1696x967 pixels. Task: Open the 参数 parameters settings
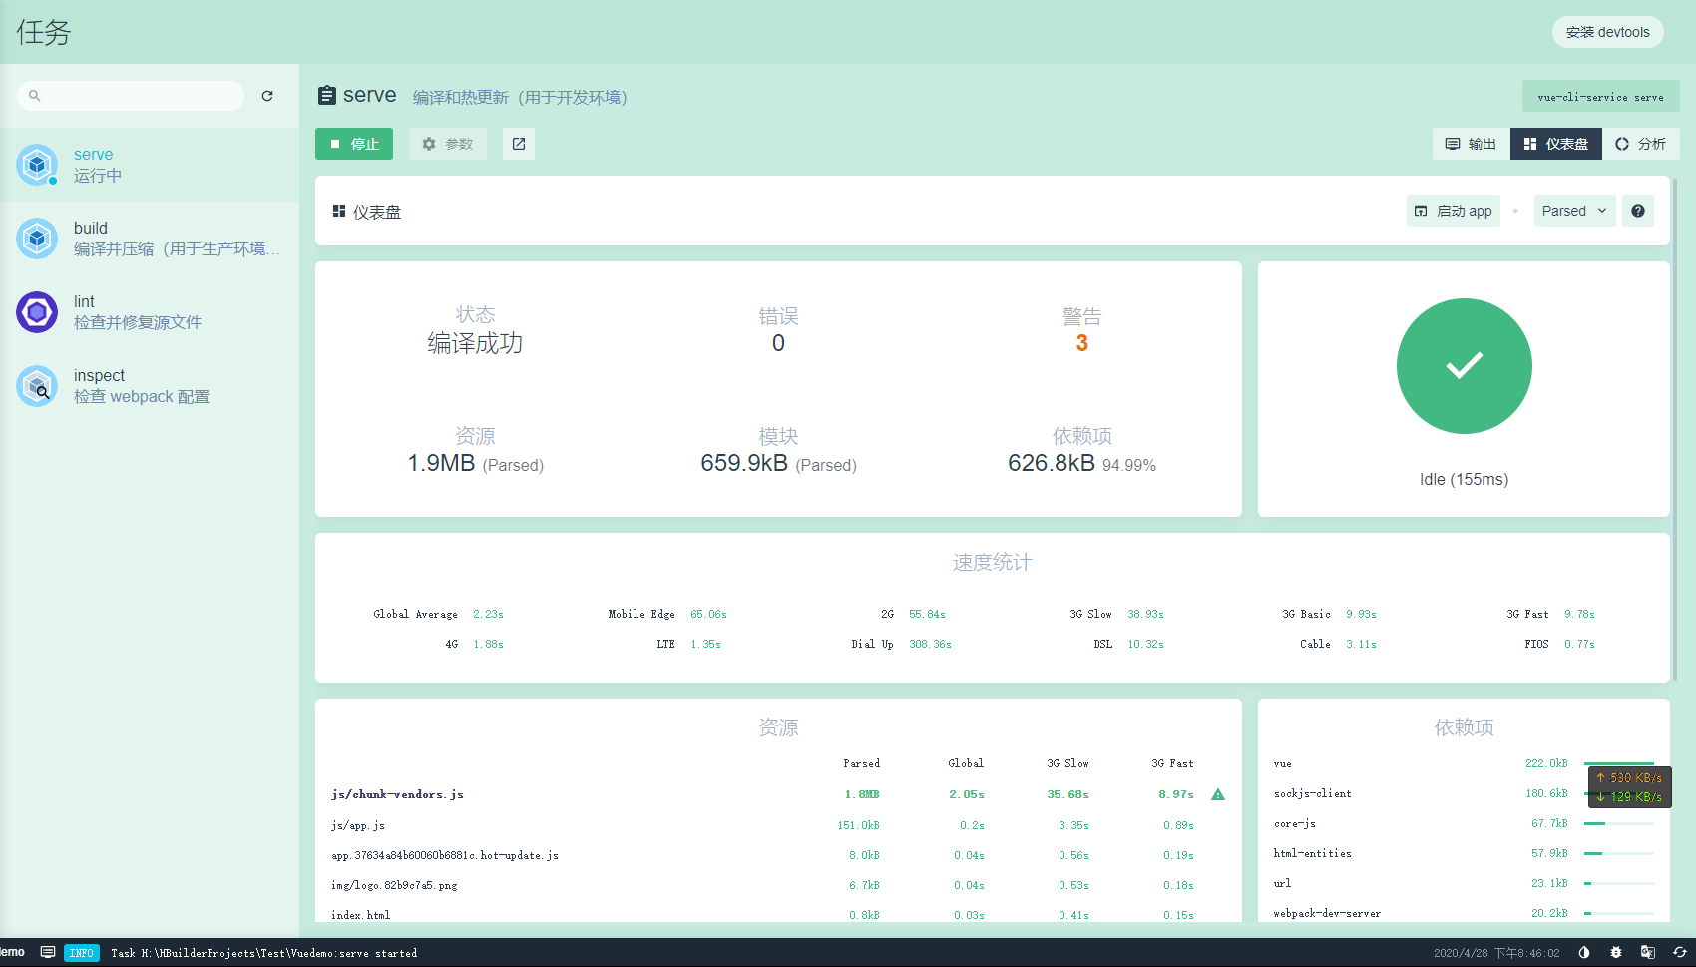448,144
